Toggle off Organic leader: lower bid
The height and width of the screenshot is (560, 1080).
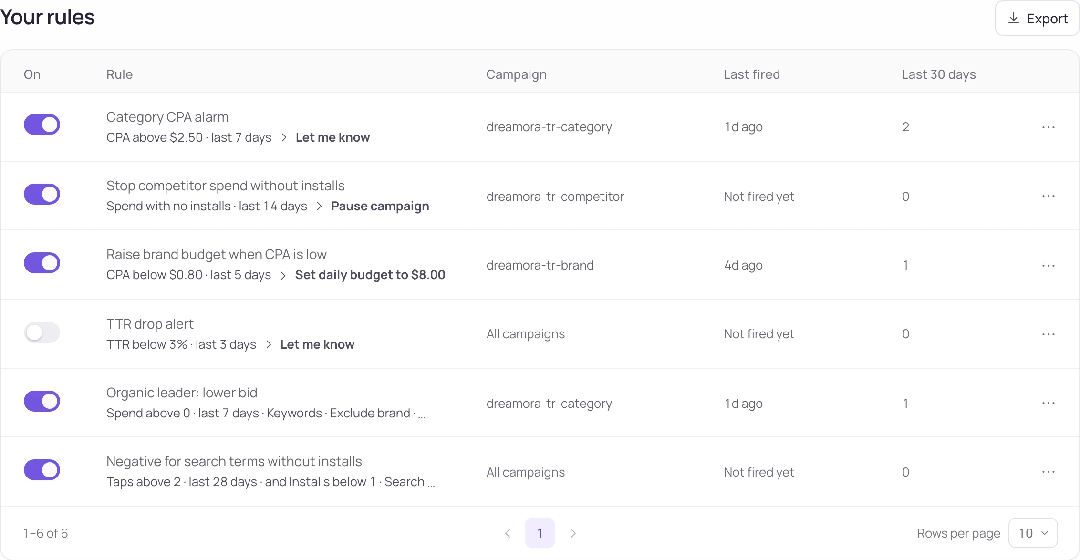42,401
